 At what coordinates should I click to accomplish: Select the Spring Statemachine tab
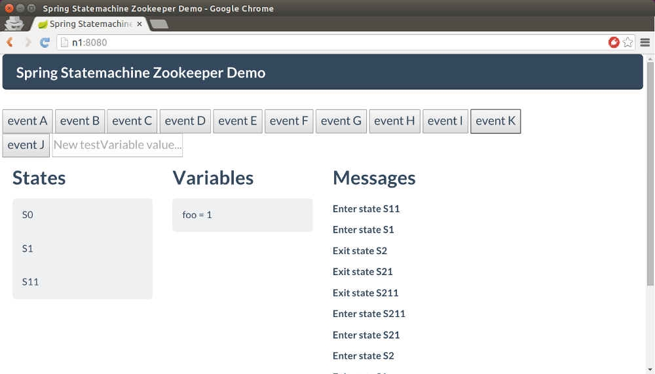tap(88, 24)
